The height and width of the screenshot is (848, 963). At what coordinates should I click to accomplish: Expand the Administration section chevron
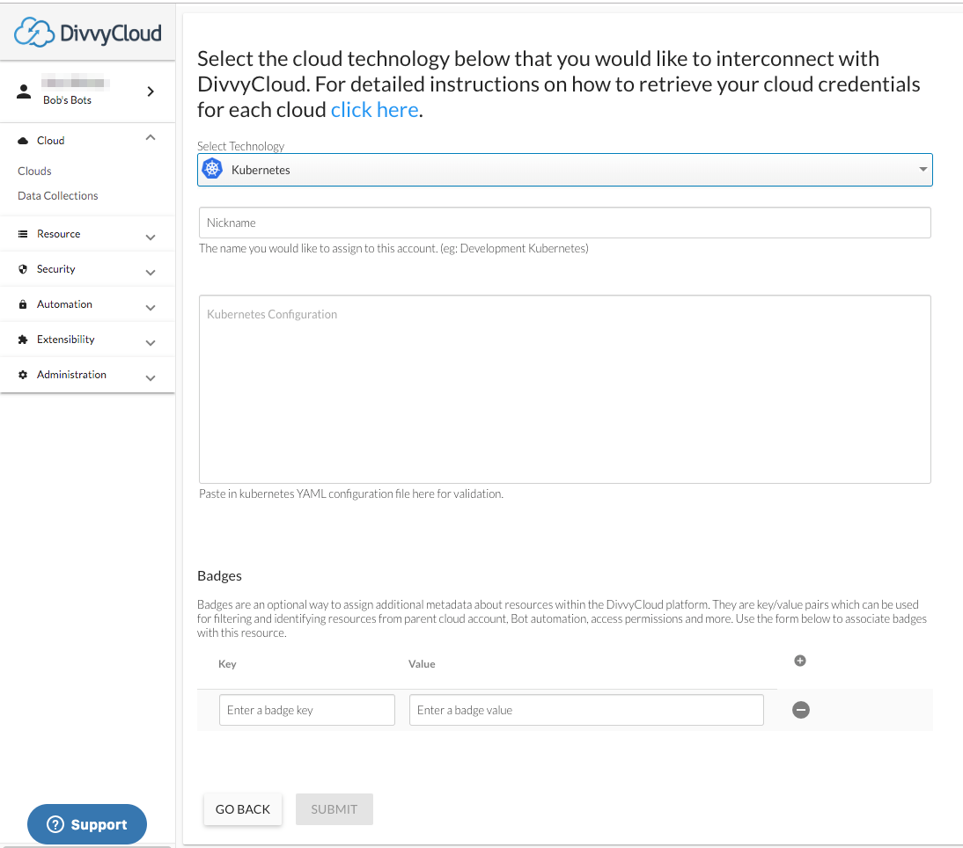point(151,378)
